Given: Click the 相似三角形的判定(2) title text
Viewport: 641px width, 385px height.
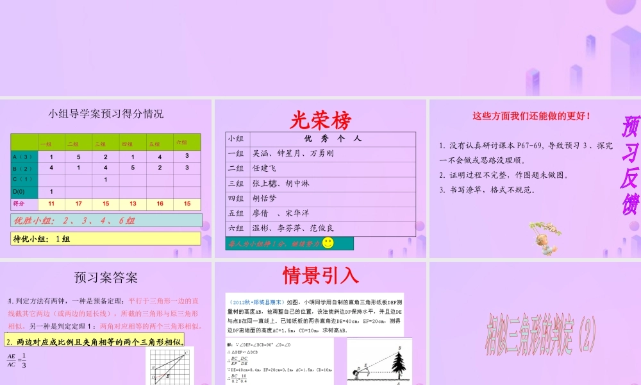Looking at the screenshot, I should (x=541, y=334).
